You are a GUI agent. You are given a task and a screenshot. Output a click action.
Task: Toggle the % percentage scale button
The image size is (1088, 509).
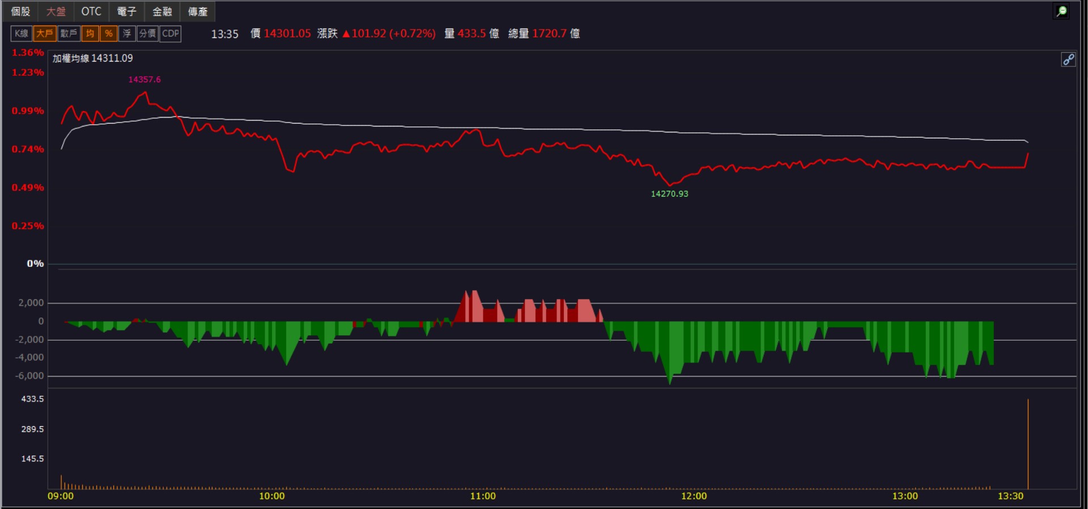109,33
